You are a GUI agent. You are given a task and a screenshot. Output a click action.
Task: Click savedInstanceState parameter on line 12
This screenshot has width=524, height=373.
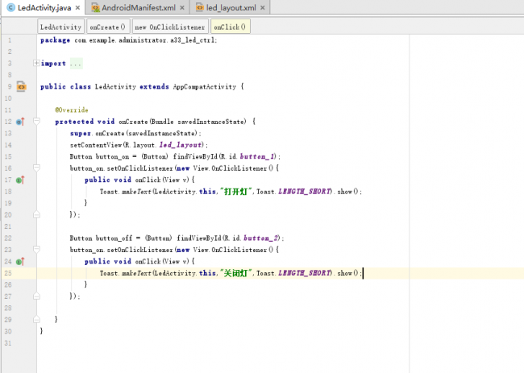(212, 122)
